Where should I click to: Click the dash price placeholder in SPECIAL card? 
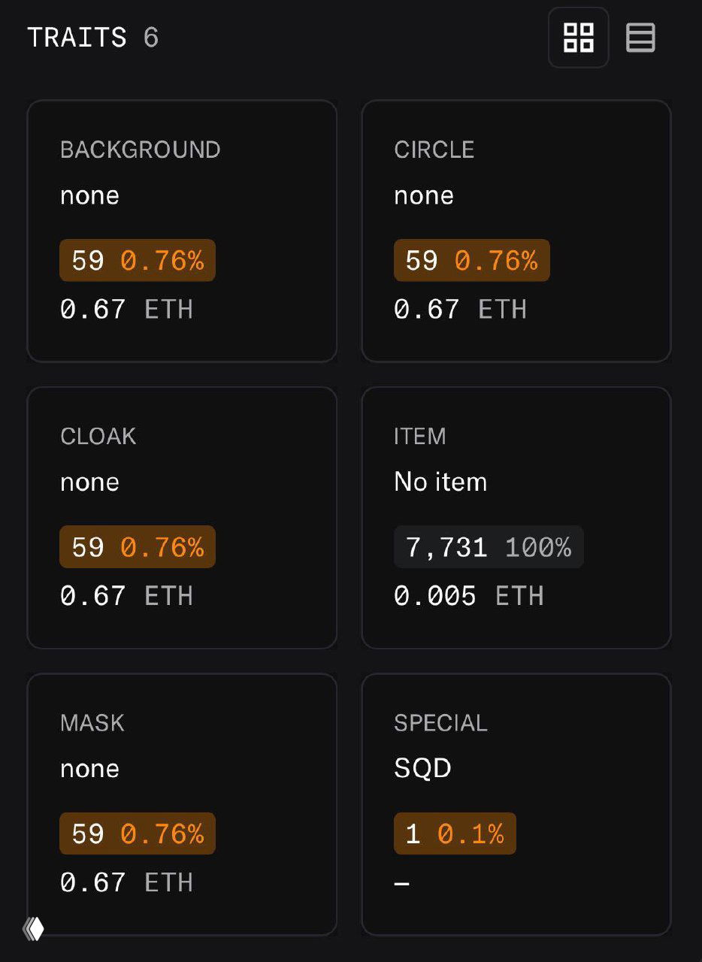tap(402, 883)
